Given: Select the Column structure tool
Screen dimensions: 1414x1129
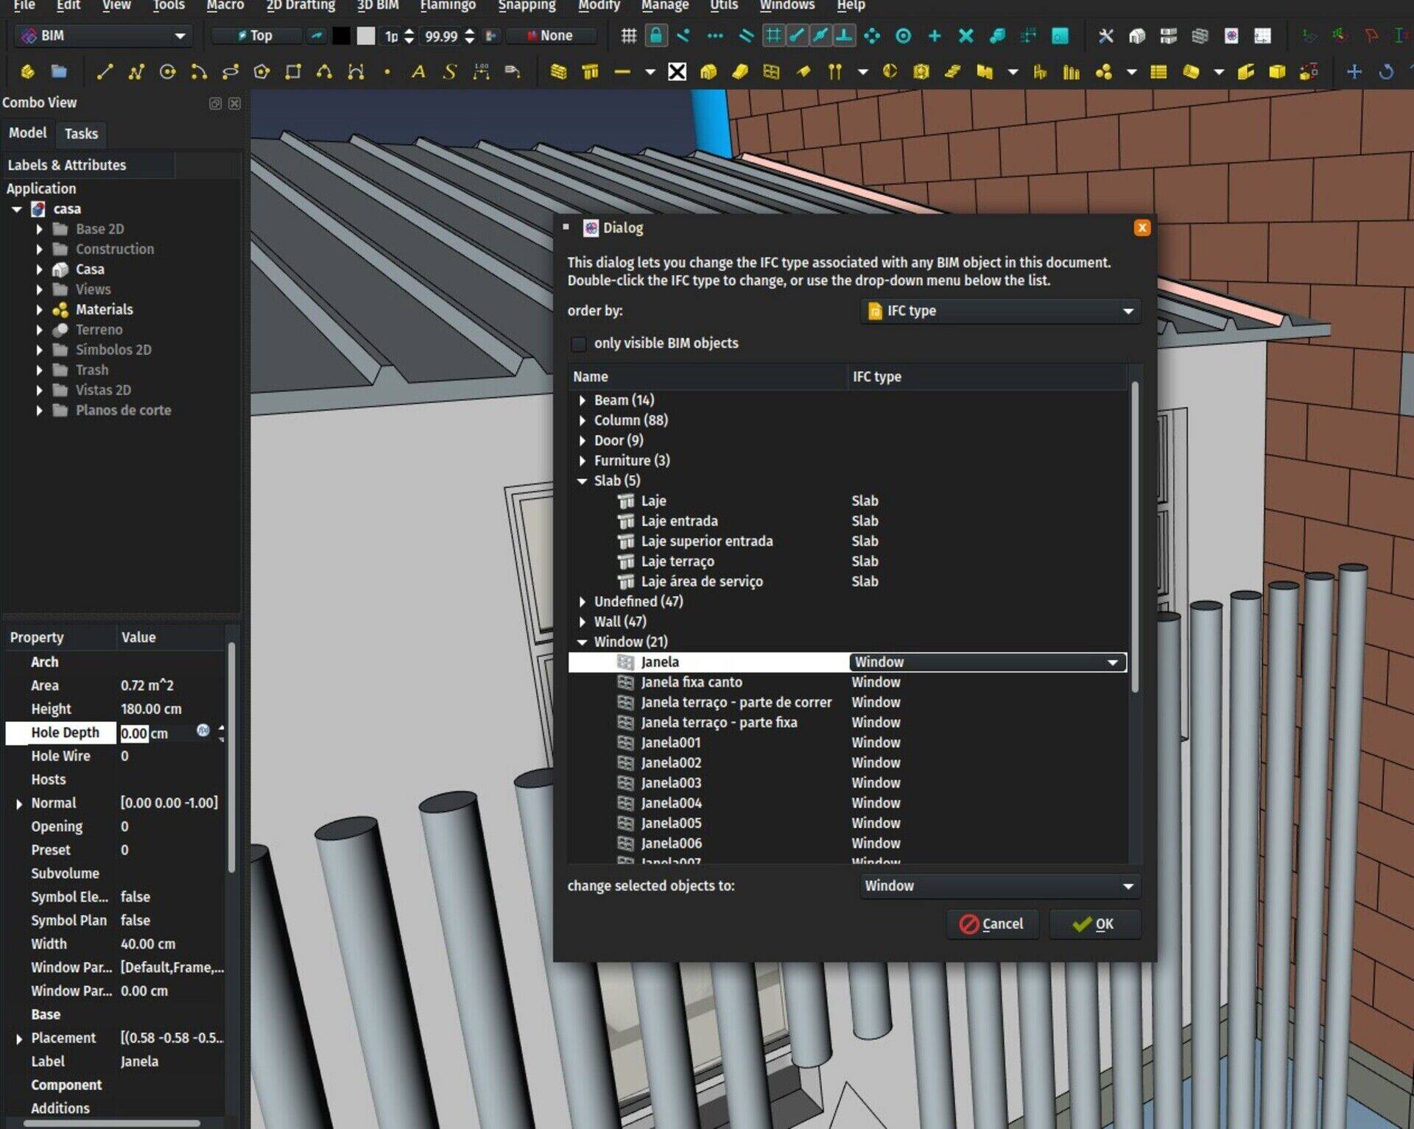Looking at the screenshot, I should point(590,71).
